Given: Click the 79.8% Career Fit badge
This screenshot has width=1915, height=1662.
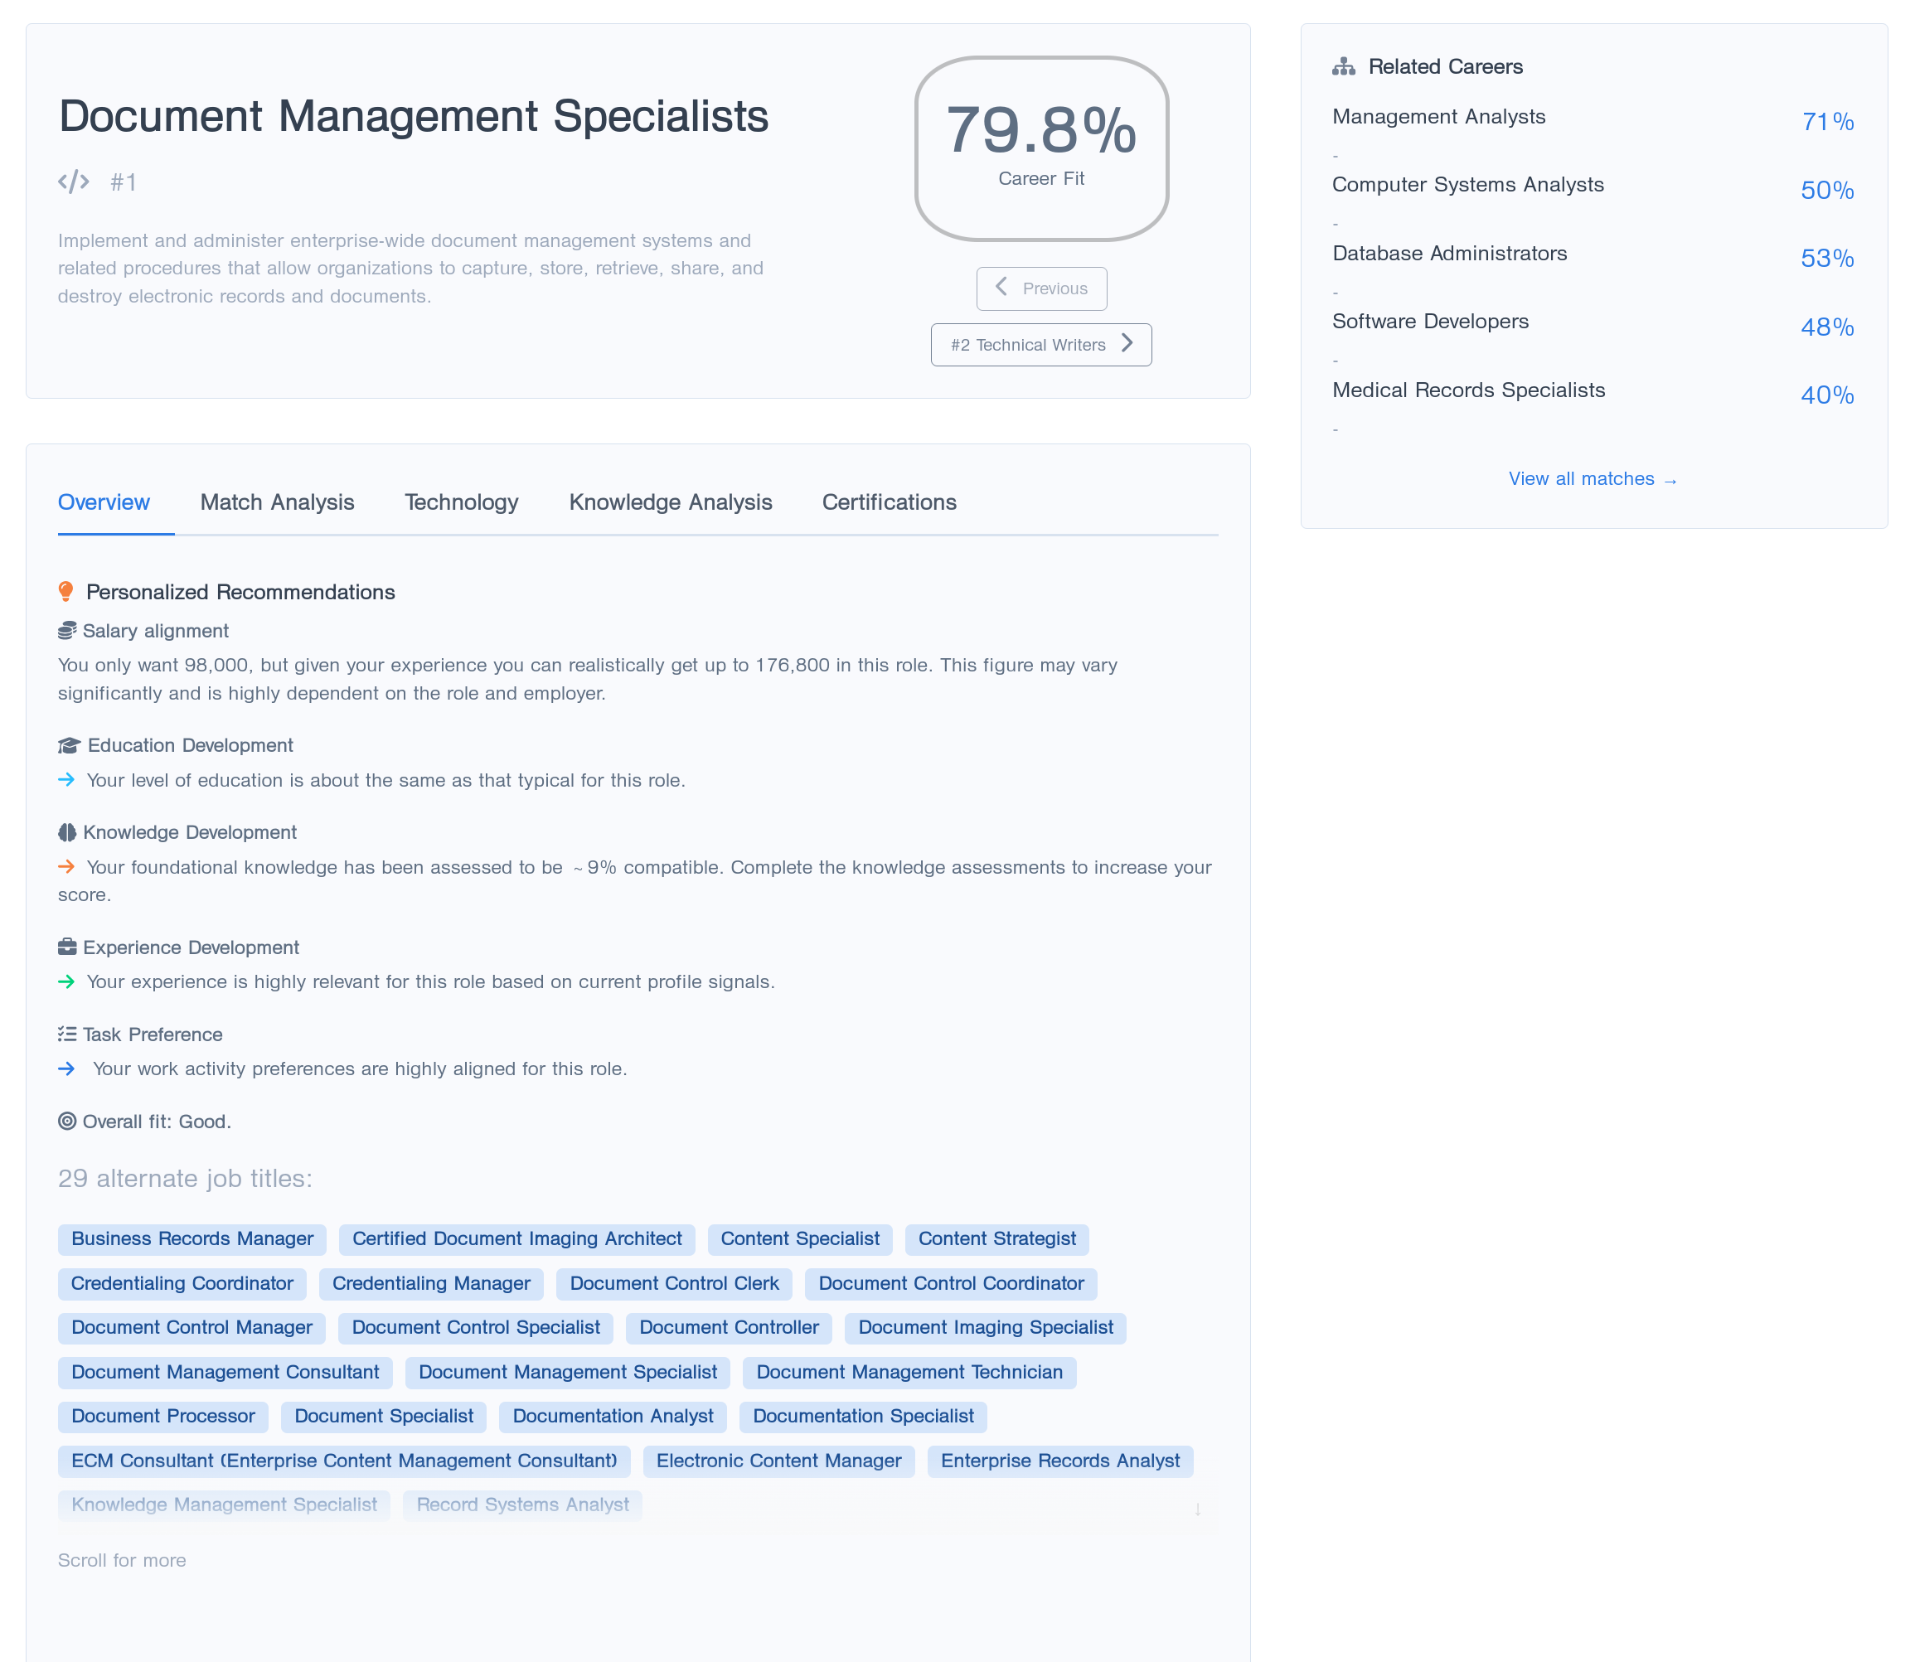Looking at the screenshot, I should 1040,148.
